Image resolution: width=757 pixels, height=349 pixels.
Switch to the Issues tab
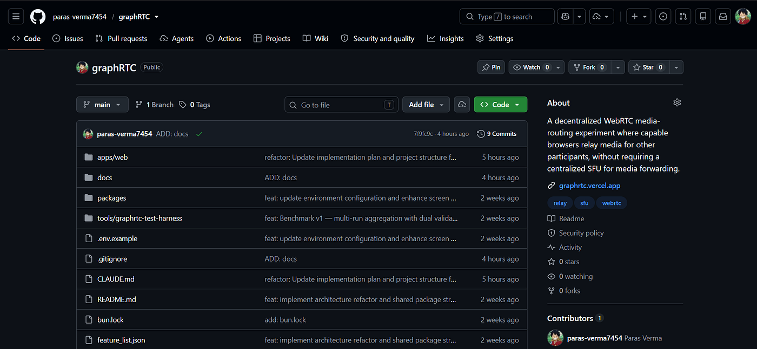click(68, 38)
